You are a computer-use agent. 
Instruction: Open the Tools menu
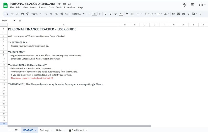pyautogui.click(x=59, y=7)
